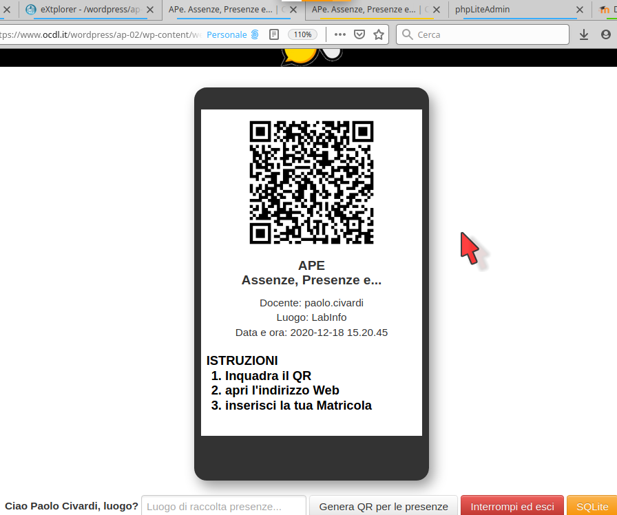Click the Luogo di raccolta presenze field
Viewport: 617px width, 515px height.
click(x=224, y=506)
